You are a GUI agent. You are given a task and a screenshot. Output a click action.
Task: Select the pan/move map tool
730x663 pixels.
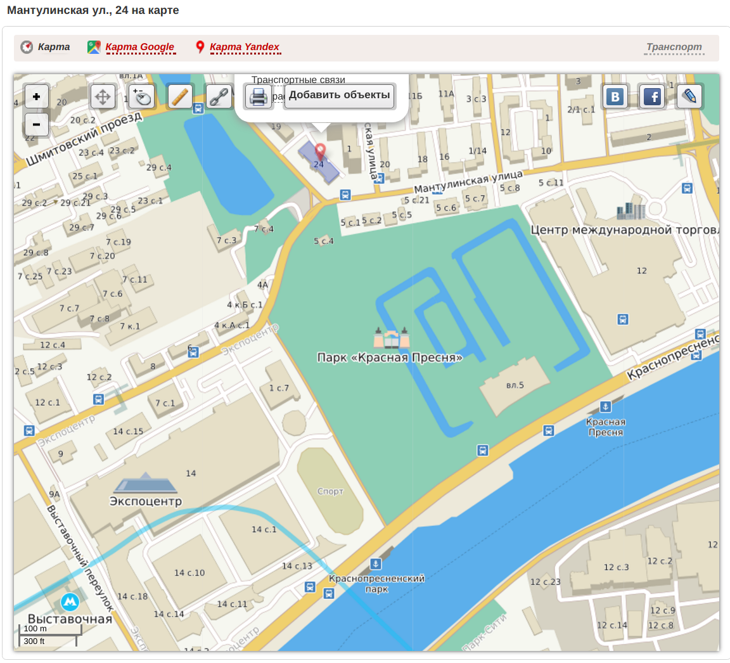(x=103, y=97)
